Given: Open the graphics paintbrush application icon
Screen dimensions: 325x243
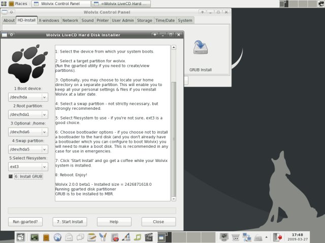Looking at the screenshot, I should tap(103, 237).
